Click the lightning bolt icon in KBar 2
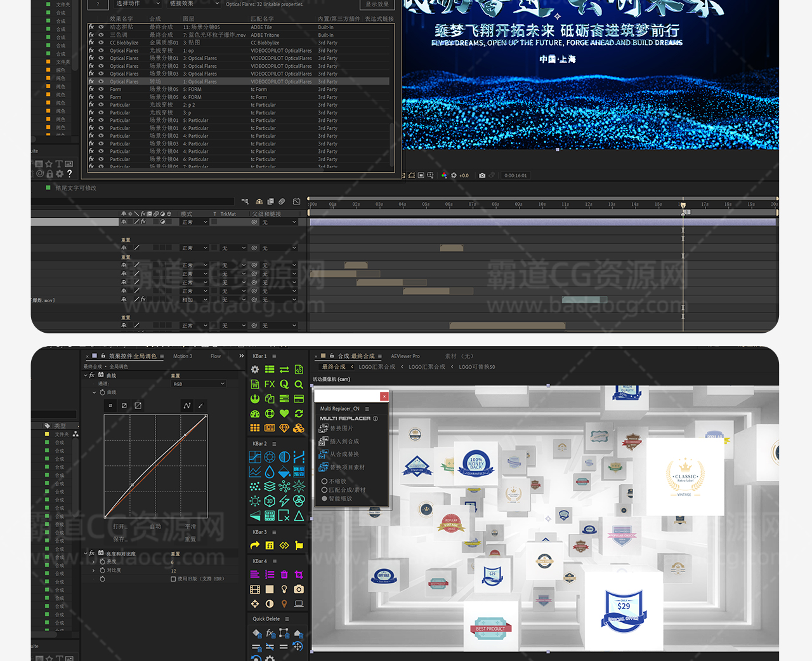The width and height of the screenshot is (812, 661). 284,501
